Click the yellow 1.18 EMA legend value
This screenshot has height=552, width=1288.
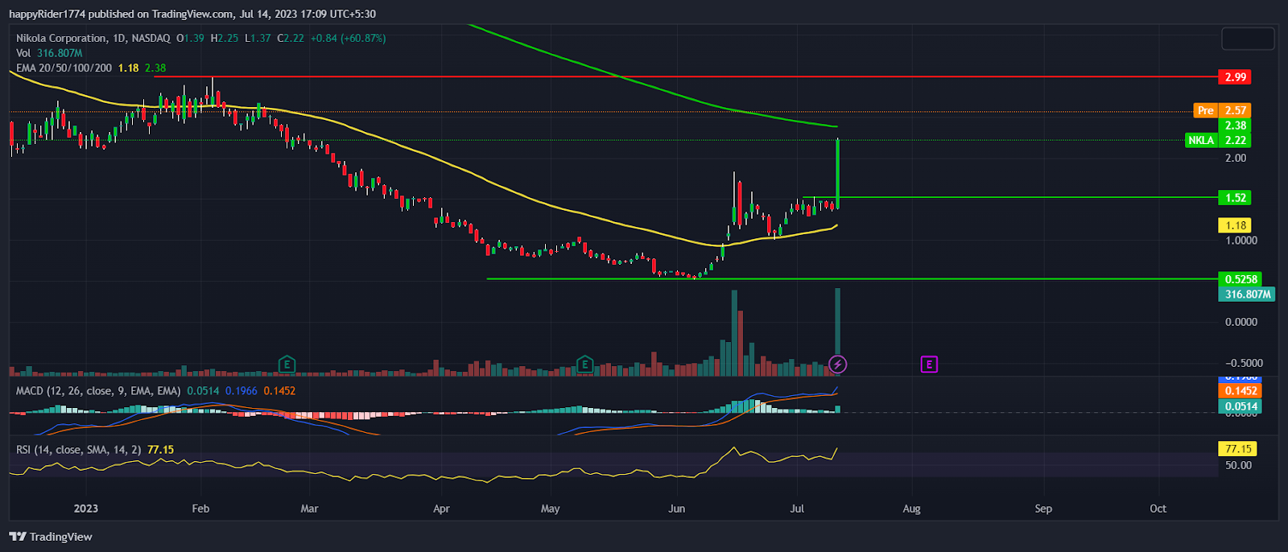pos(128,68)
